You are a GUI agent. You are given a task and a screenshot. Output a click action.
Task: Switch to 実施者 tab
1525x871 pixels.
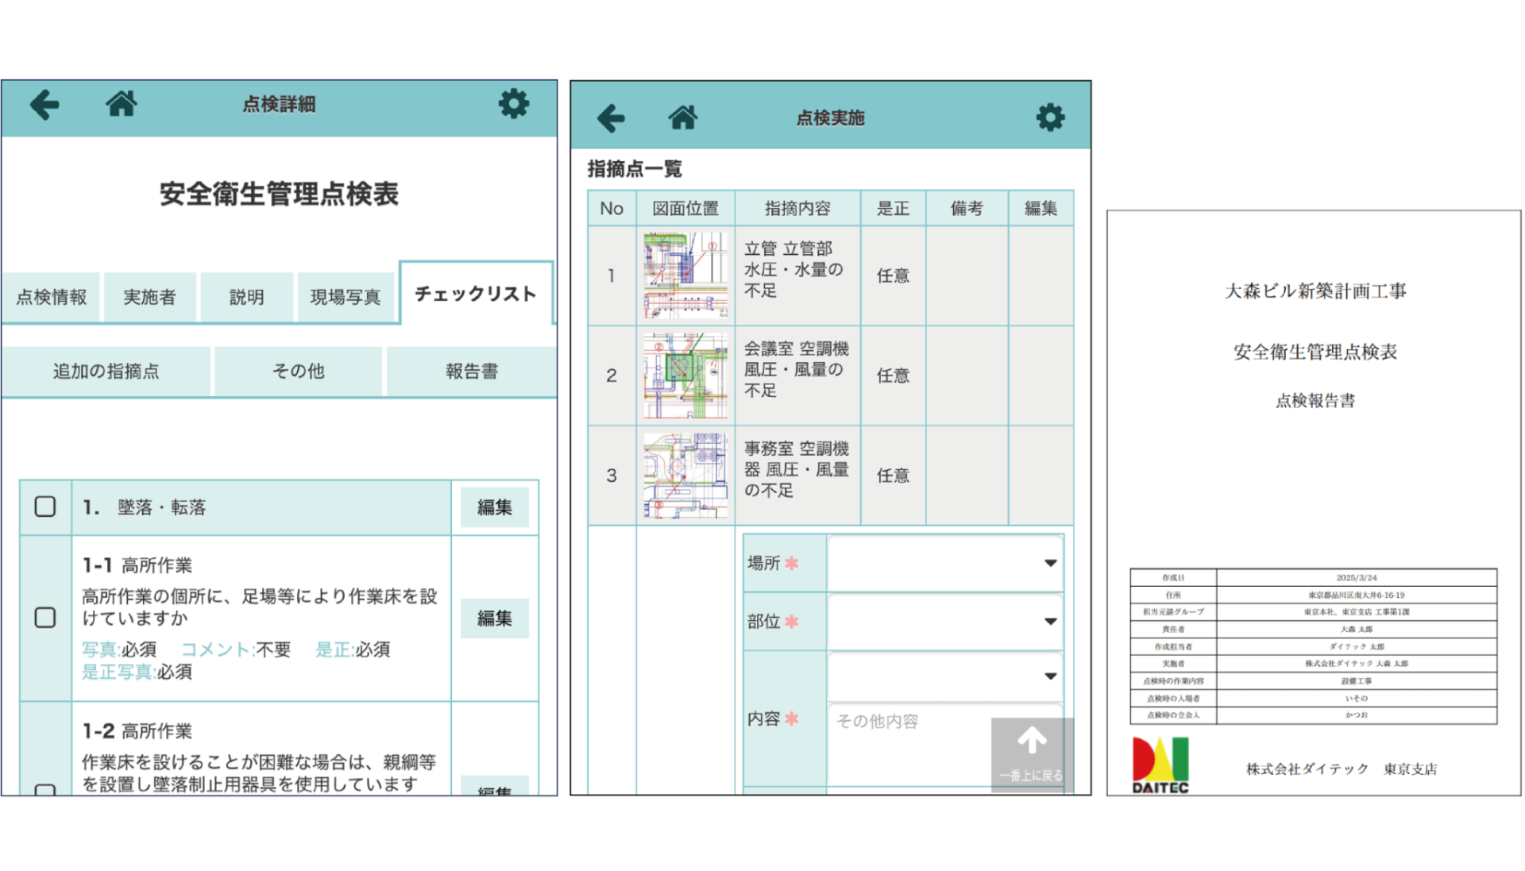(149, 297)
